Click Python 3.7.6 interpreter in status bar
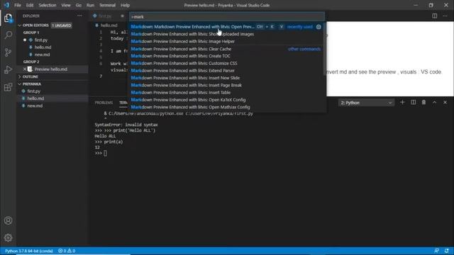Viewport: 454px width, 255px height. 28,251
